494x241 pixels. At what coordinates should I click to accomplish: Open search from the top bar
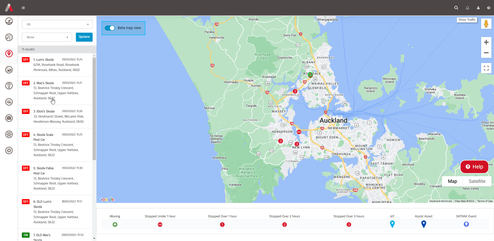(456, 8)
